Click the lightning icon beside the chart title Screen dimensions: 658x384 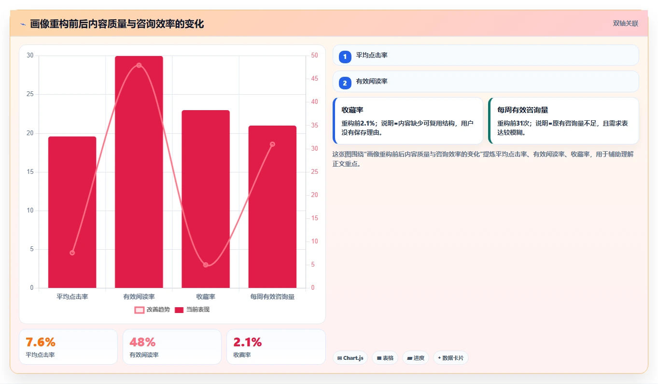(23, 24)
